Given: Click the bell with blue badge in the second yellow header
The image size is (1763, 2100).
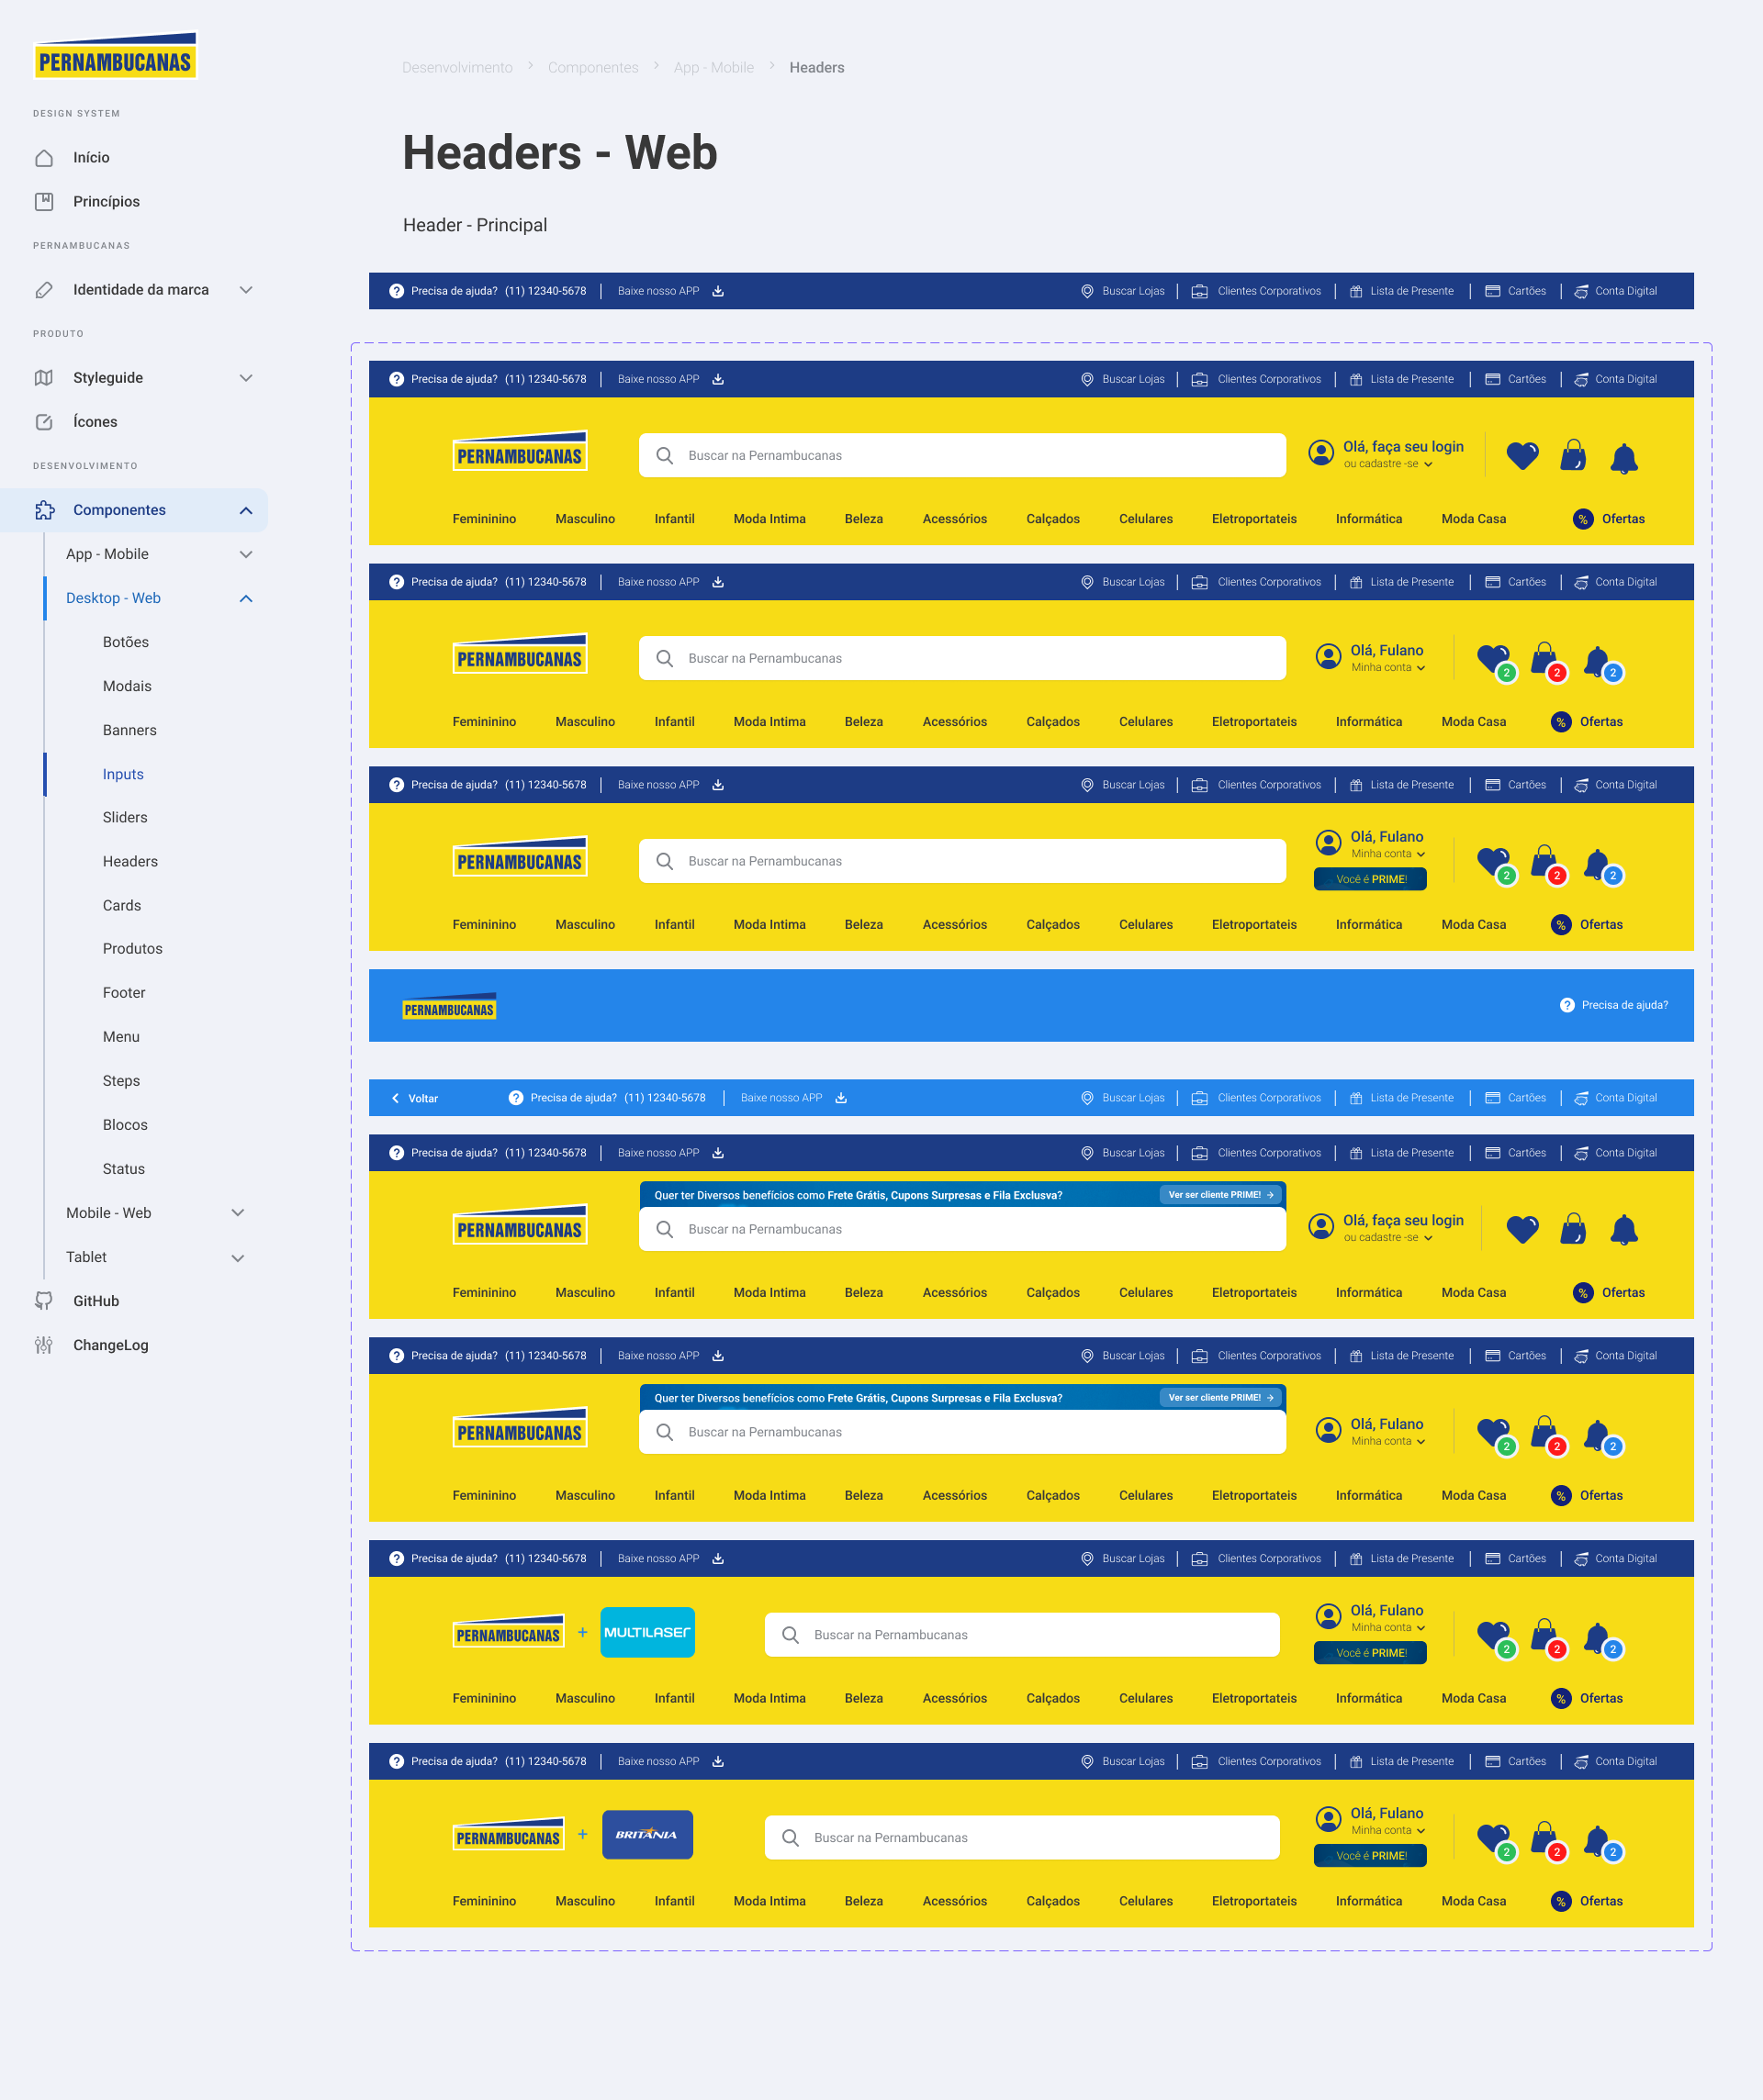Looking at the screenshot, I should (x=1603, y=665).
